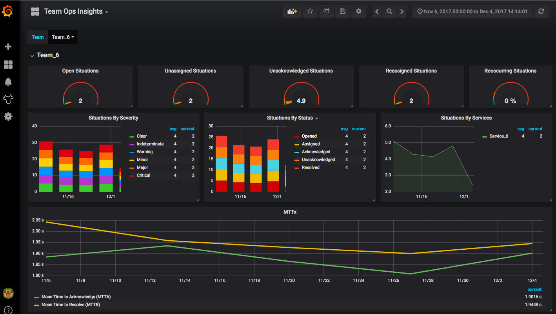
Task: Click the Situations By Severity panel title
Action: (113, 118)
